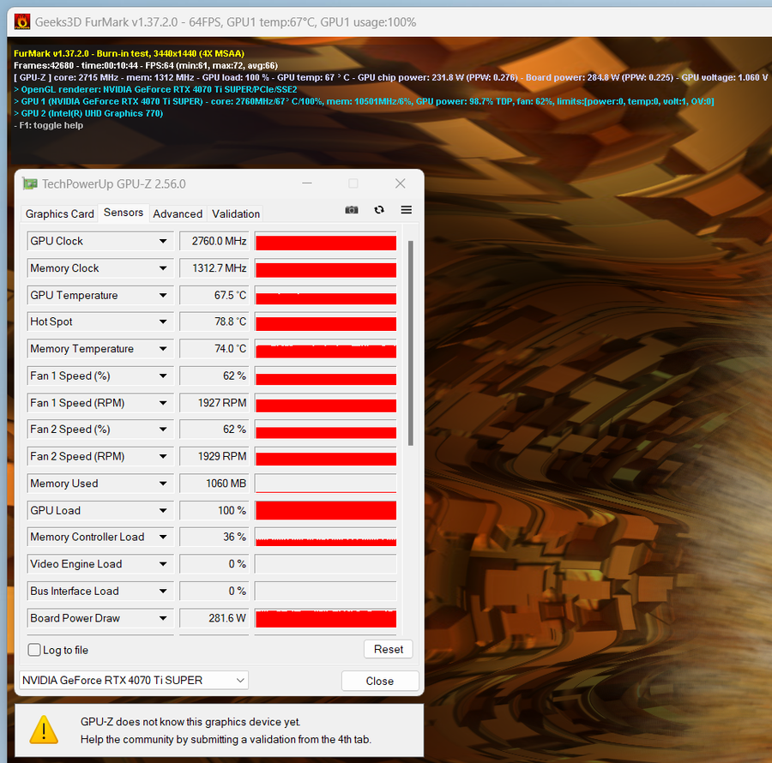
Task: Minimize the GPU-Z window
Action: pos(307,183)
